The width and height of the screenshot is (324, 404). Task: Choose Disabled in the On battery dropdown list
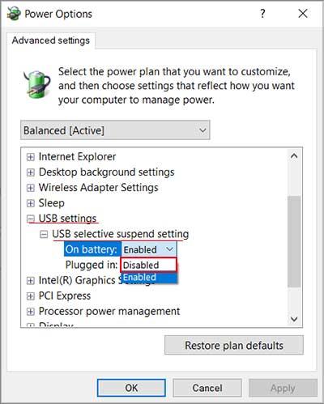coord(148,265)
